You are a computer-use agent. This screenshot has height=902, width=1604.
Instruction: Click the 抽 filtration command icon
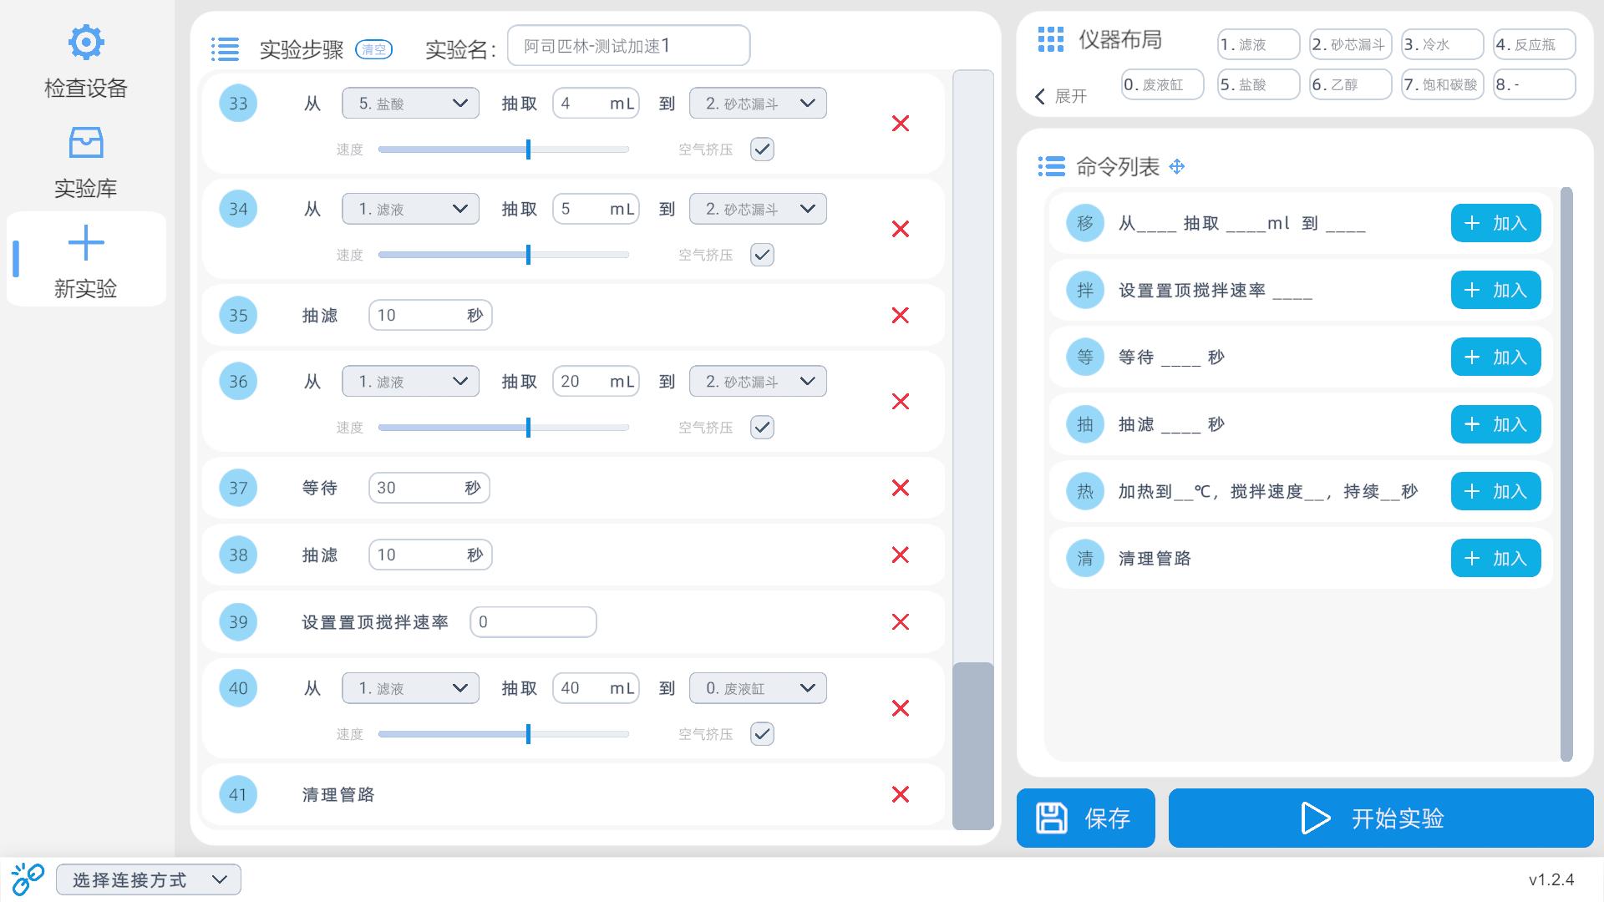pos(1084,423)
